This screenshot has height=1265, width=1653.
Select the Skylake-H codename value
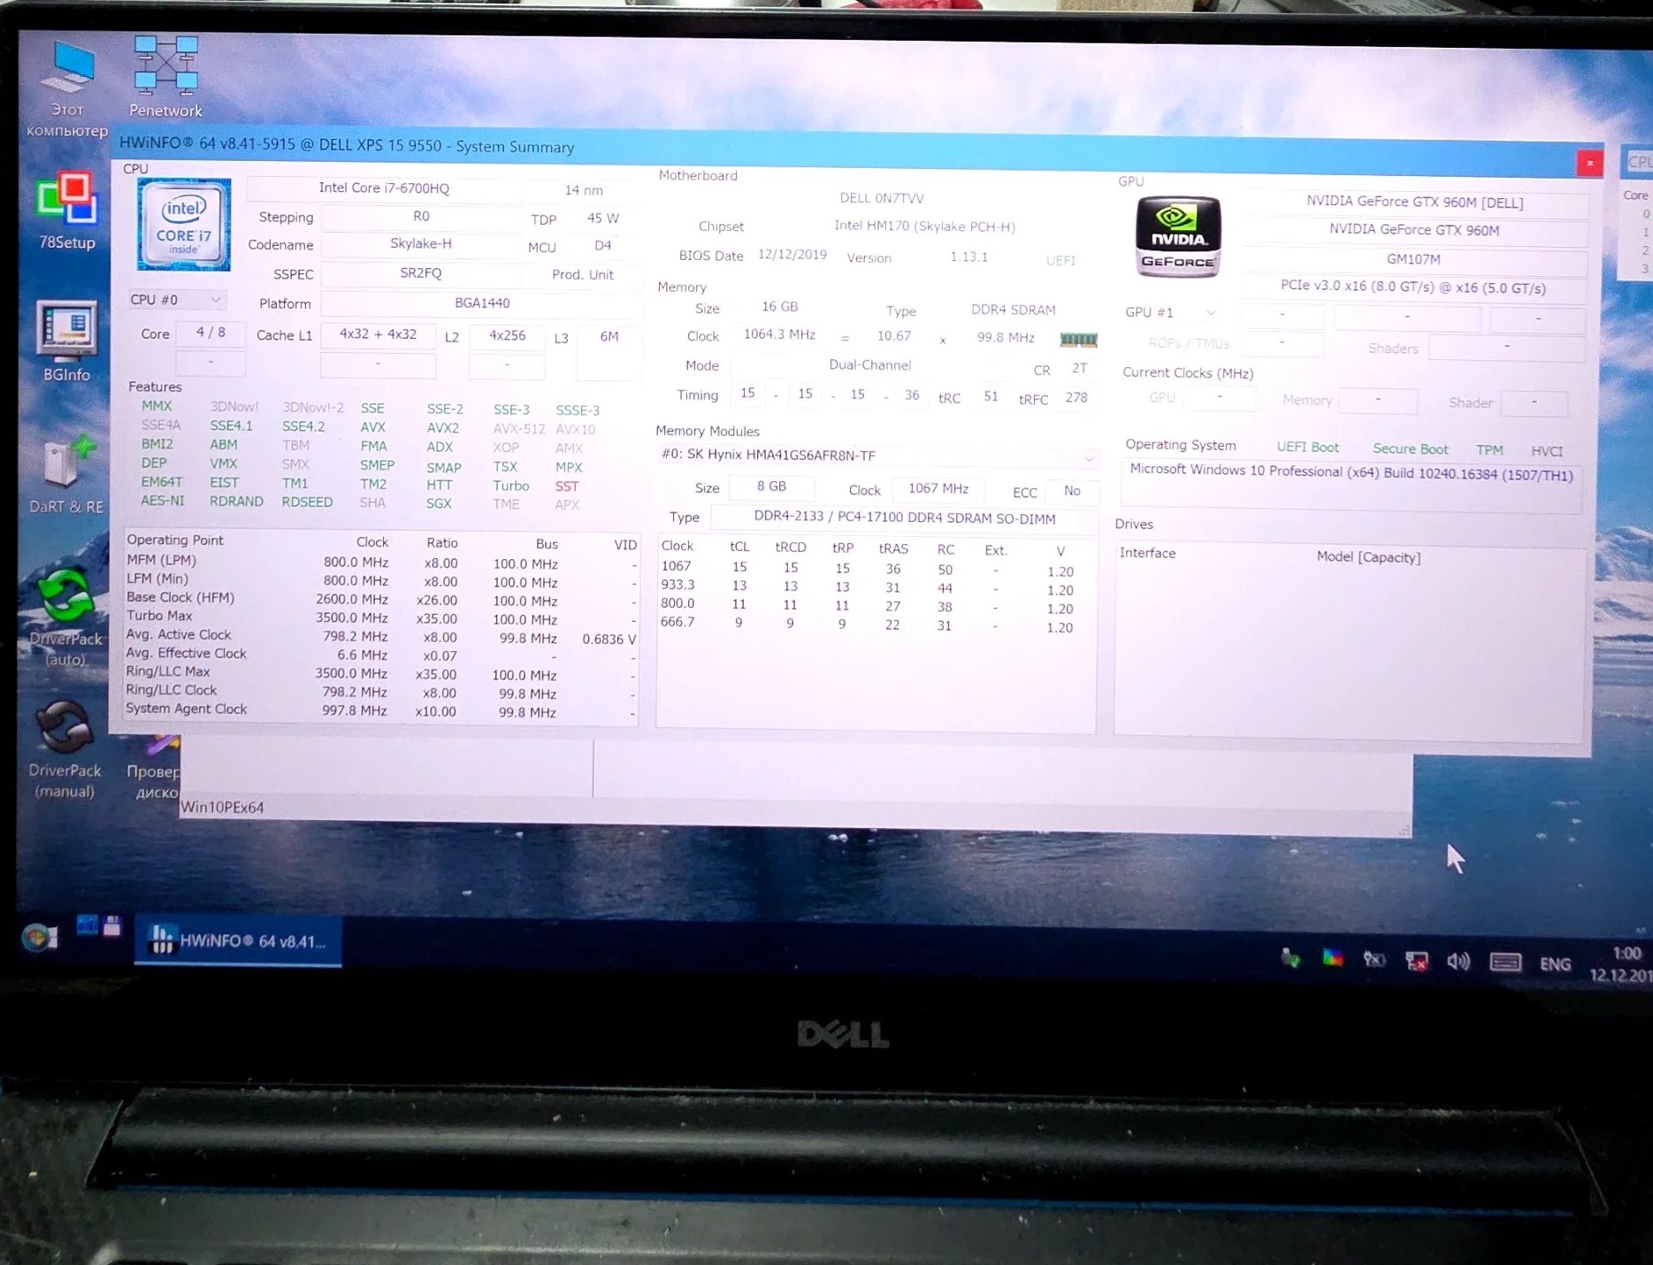[421, 244]
